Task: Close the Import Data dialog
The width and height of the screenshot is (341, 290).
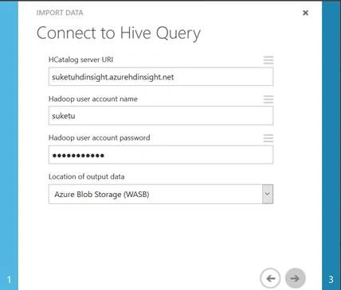Action: click(x=305, y=13)
